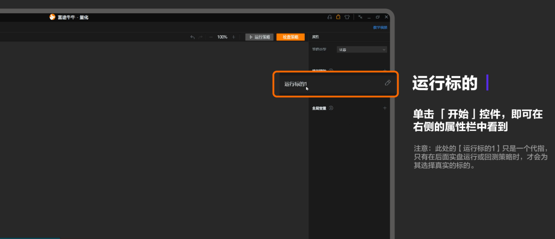Click the orange 检查策略 button
Screen dimensions: 555x239
point(291,37)
